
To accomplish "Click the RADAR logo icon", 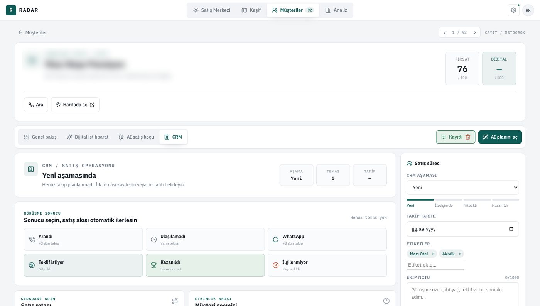I will (x=11, y=10).
